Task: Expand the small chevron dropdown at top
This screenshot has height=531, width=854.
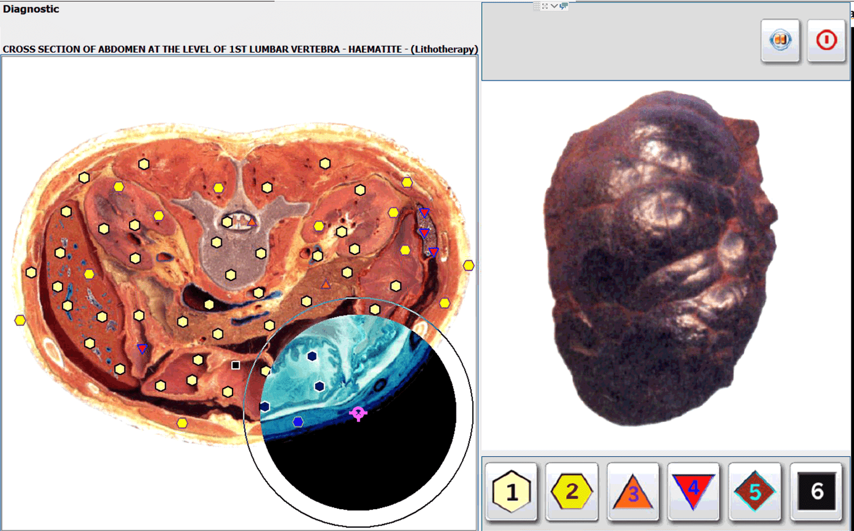Action: [x=554, y=6]
